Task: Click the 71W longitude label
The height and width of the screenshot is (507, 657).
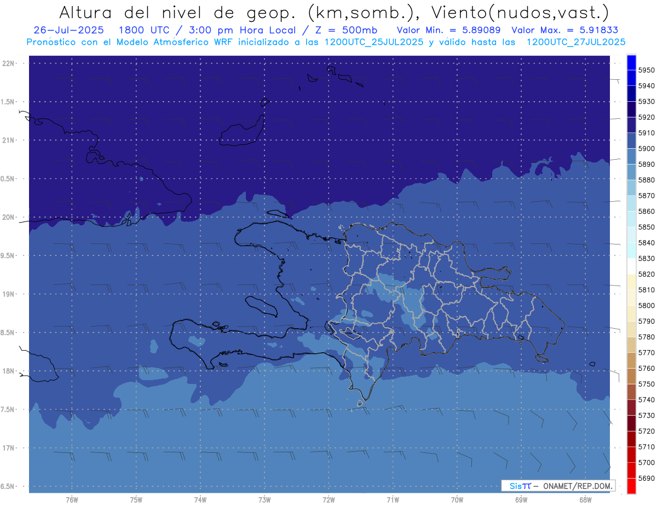Action: pos(393,500)
